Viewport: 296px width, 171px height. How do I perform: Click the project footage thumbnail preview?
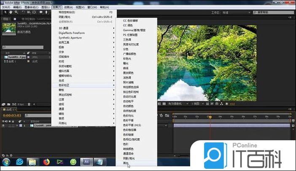coord(9,28)
